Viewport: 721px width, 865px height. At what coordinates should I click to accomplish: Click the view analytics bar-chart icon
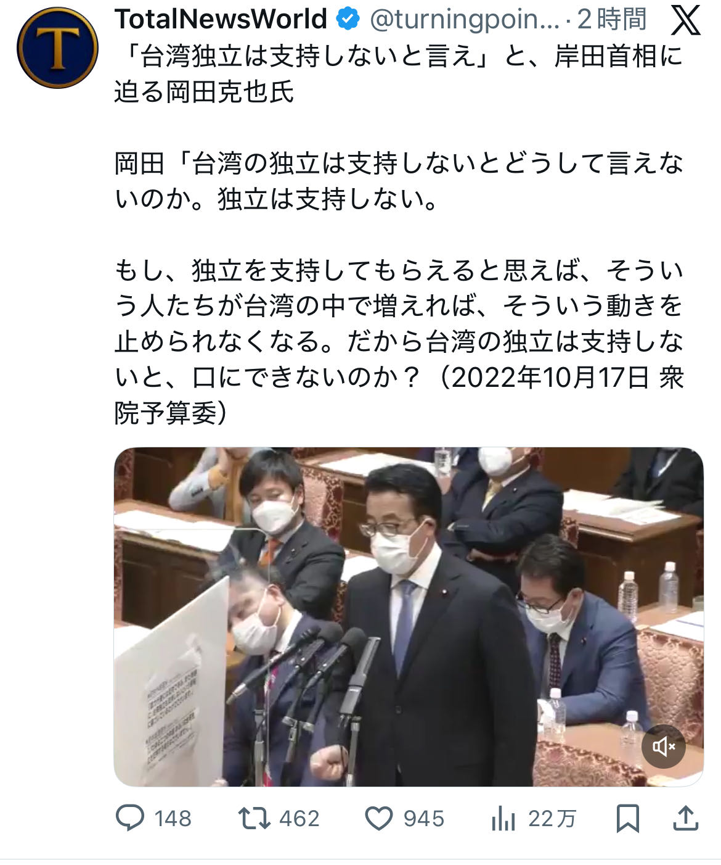503,819
